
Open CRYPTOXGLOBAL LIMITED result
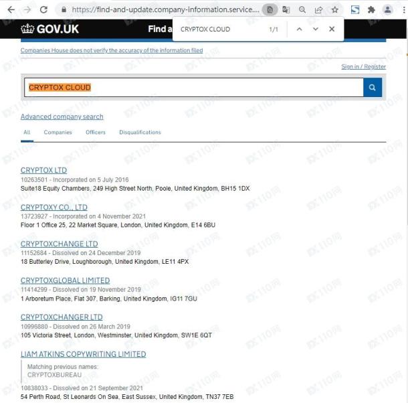click(x=65, y=280)
